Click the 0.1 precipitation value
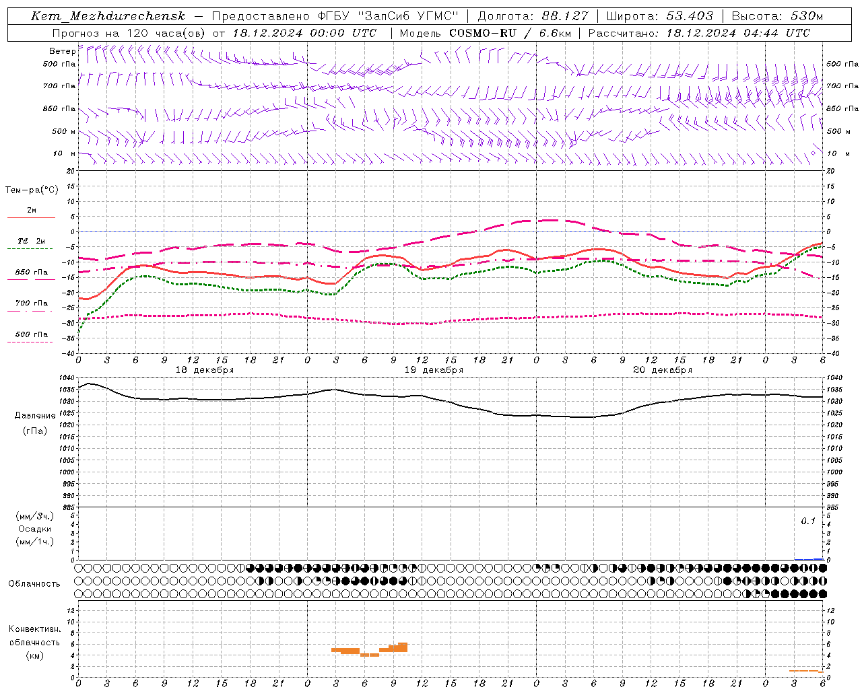862x689 pixels. click(x=807, y=521)
